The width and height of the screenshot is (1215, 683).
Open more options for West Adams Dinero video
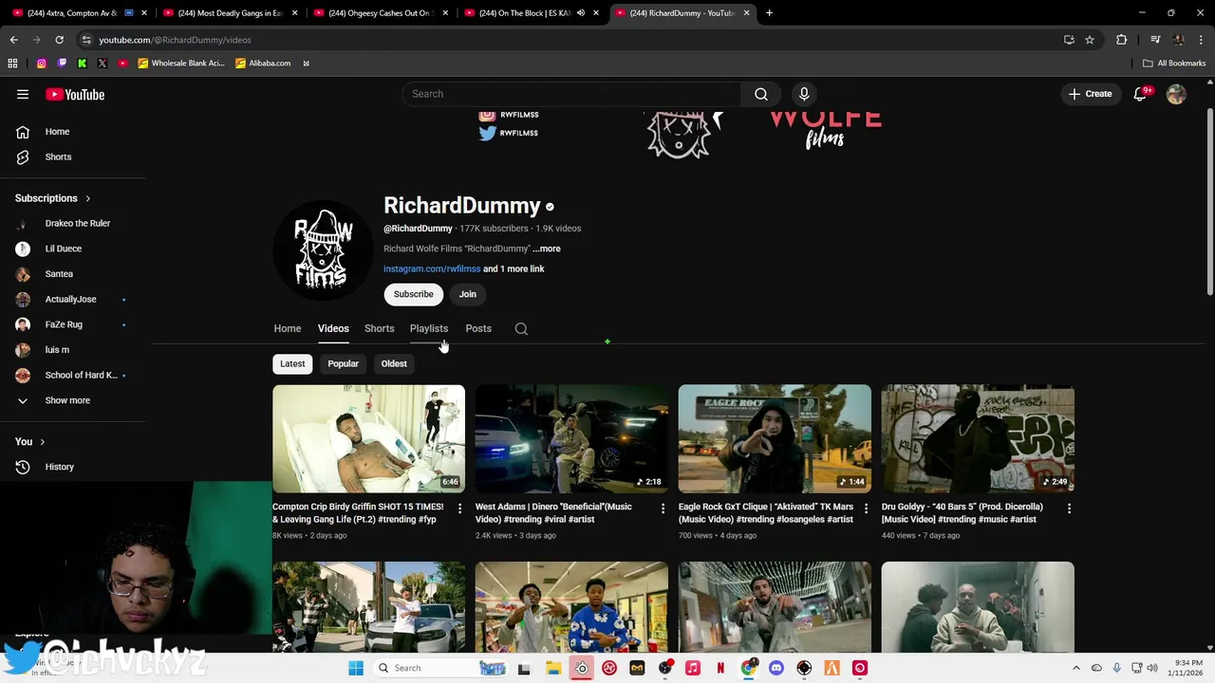click(x=663, y=508)
